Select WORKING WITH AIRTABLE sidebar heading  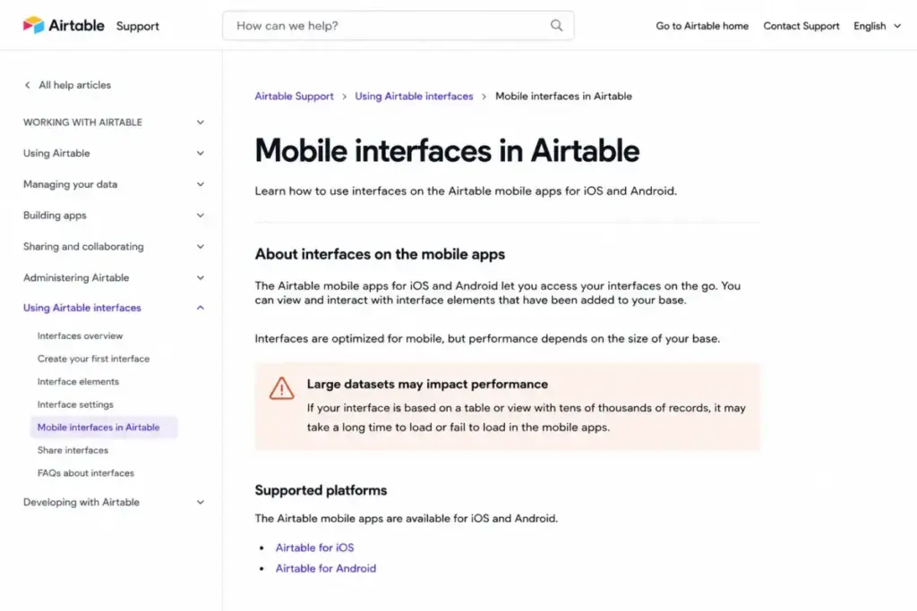point(82,122)
